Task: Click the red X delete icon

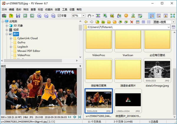Action: point(132,22)
